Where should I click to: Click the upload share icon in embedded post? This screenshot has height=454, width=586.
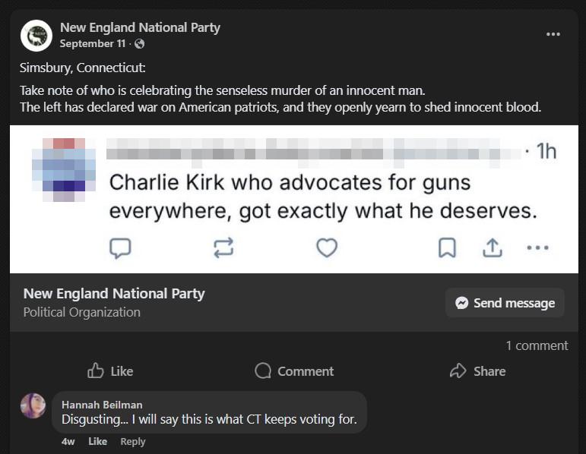(x=493, y=247)
